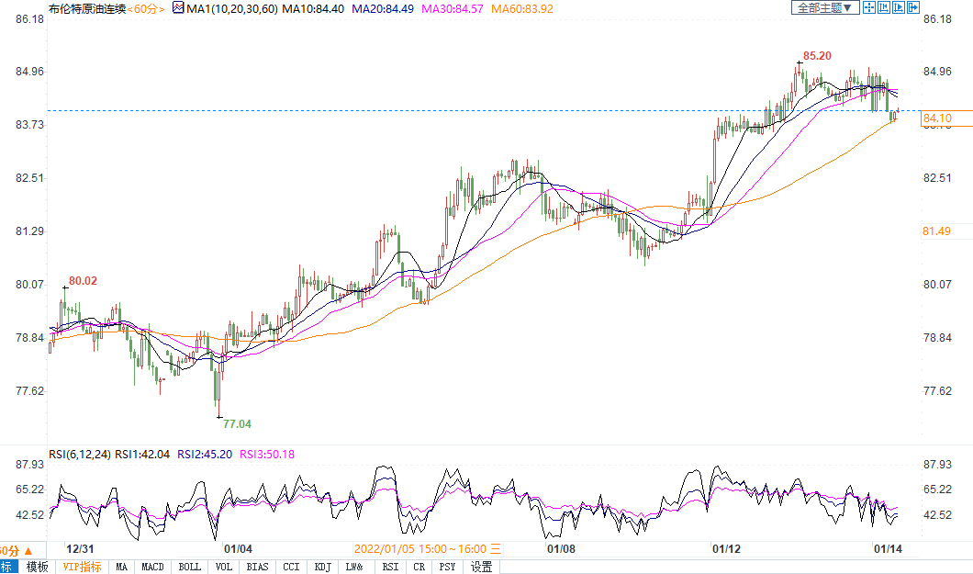
Task: Click the 85.20 high price marker
Action: (x=817, y=56)
